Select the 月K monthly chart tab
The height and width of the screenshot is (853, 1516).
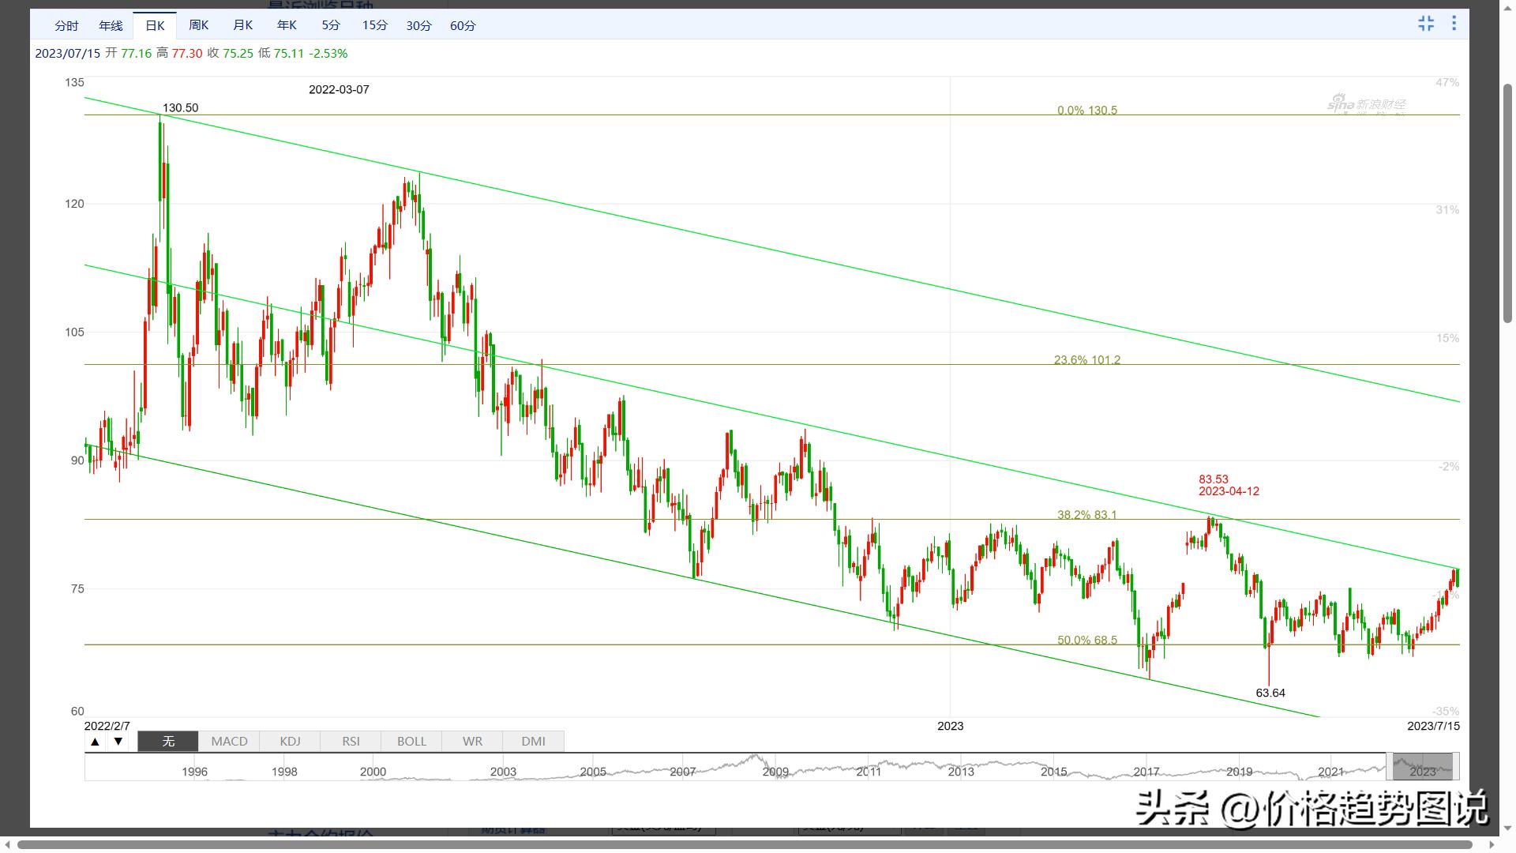point(243,25)
